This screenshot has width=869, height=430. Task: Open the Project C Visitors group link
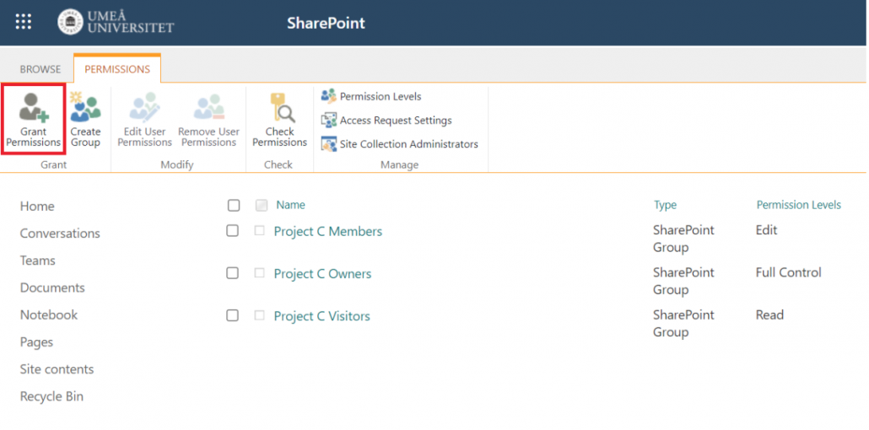pyautogui.click(x=322, y=316)
